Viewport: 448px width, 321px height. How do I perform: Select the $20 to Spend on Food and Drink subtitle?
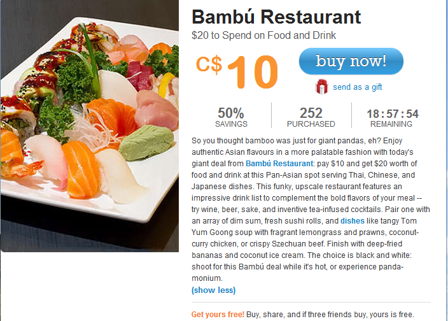pos(263,36)
